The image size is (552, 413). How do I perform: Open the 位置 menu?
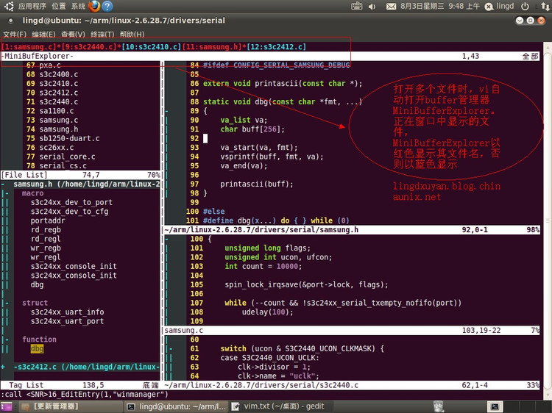(x=58, y=6)
